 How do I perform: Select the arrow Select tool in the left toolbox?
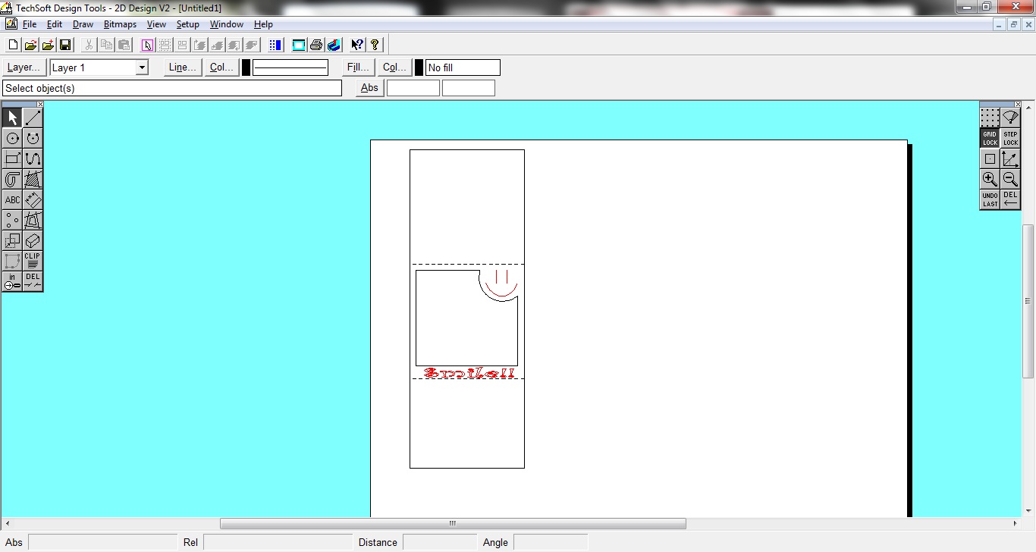click(x=12, y=118)
